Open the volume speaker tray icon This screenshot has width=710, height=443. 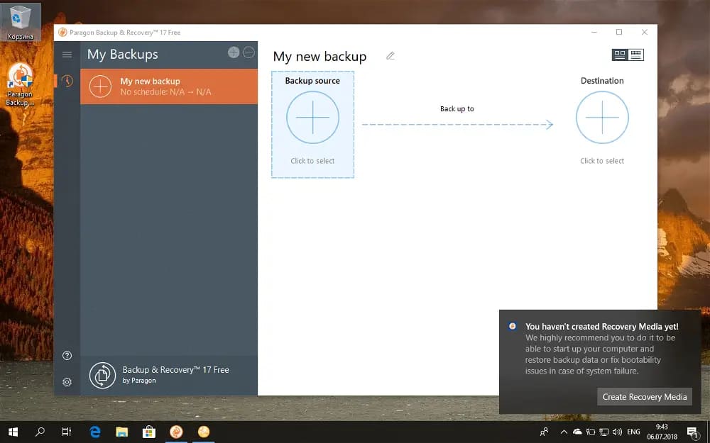pyautogui.click(x=617, y=432)
